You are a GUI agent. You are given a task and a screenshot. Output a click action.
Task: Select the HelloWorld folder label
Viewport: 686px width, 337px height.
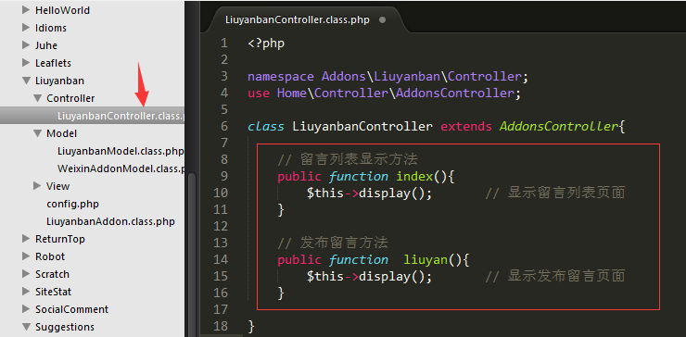click(62, 10)
